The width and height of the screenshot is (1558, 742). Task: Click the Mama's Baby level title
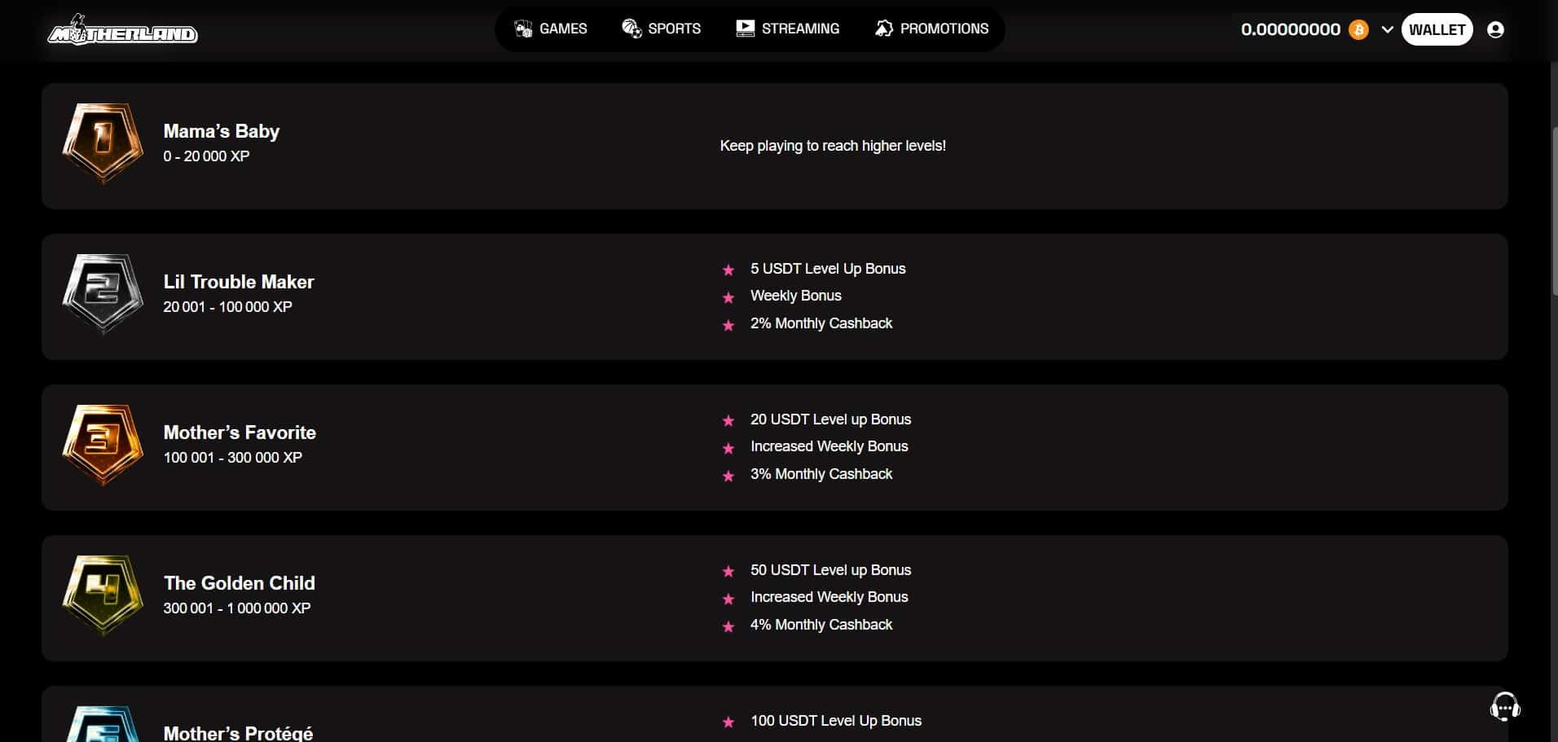tap(222, 131)
